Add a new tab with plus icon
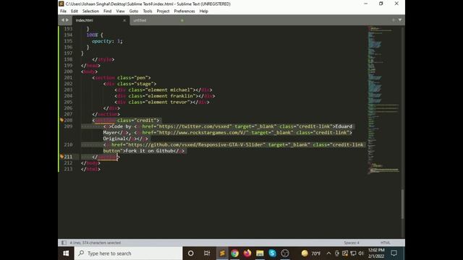Viewport: 463px width, 260px height. [x=394, y=20]
